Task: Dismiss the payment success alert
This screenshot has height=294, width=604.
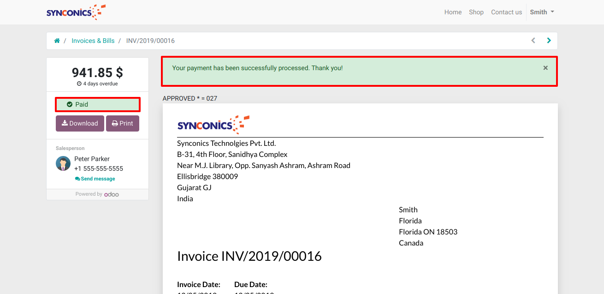Action: [545, 68]
